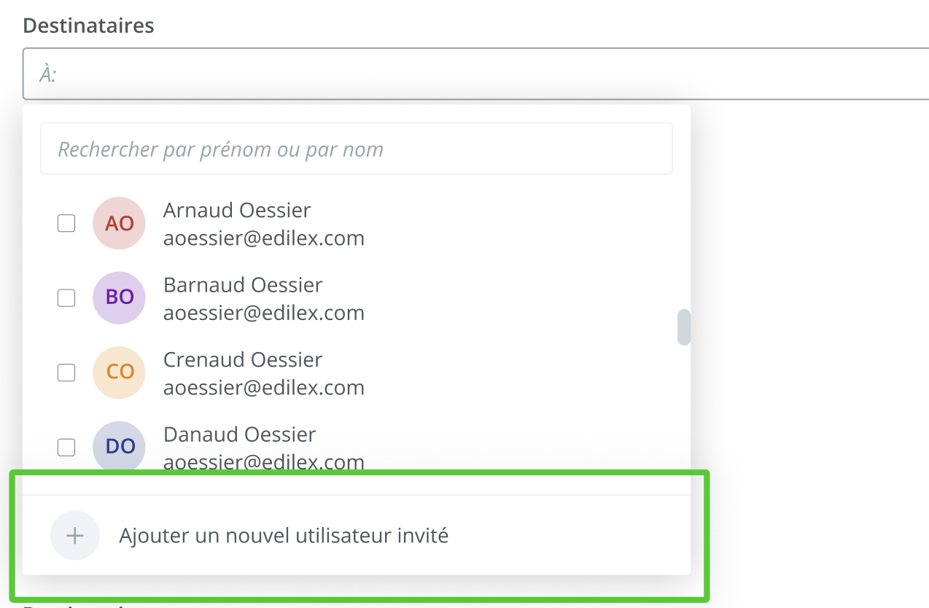The width and height of the screenshot is (929, 608).
Task: Select the Danaud Oessier name entry
Action: tap(239, 434)
